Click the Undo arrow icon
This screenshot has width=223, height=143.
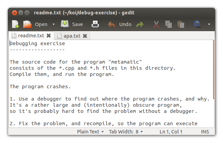click(112, 24)
